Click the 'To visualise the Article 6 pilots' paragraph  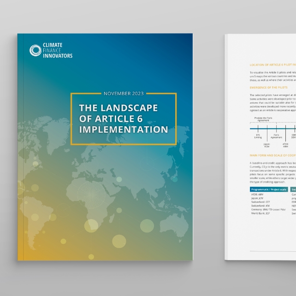pyautogui.click(x=273, y=76)
